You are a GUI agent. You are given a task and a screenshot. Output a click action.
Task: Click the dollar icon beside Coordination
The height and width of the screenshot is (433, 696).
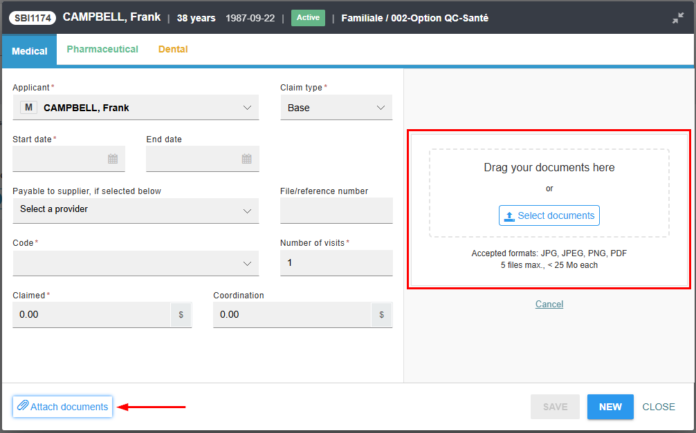pos(381,314)
